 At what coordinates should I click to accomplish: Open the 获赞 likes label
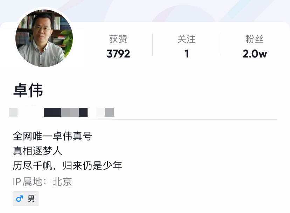click(118, 39)
